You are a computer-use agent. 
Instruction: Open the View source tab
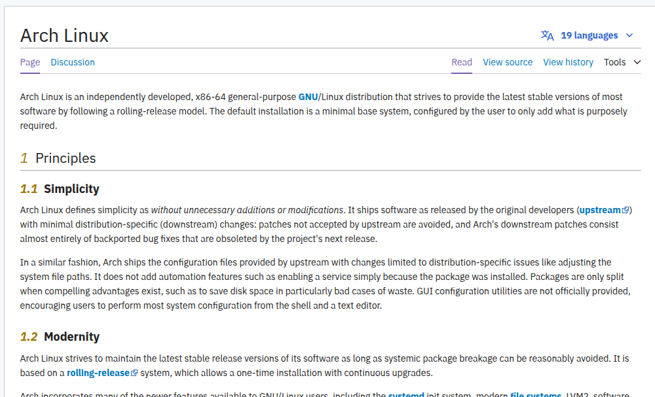pos(508,62)
